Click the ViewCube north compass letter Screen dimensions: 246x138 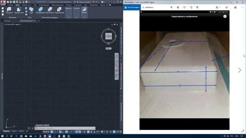point(108,29)
